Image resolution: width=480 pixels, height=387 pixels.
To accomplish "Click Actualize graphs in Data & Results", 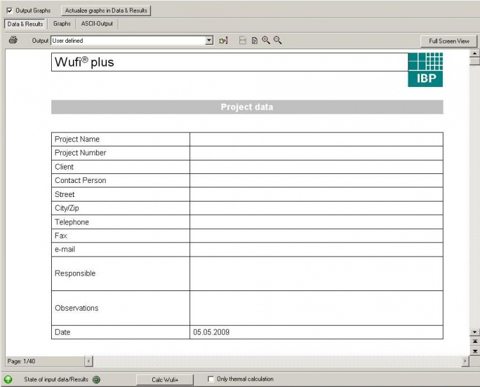I will pyautogui.click(x=106, y=10).
